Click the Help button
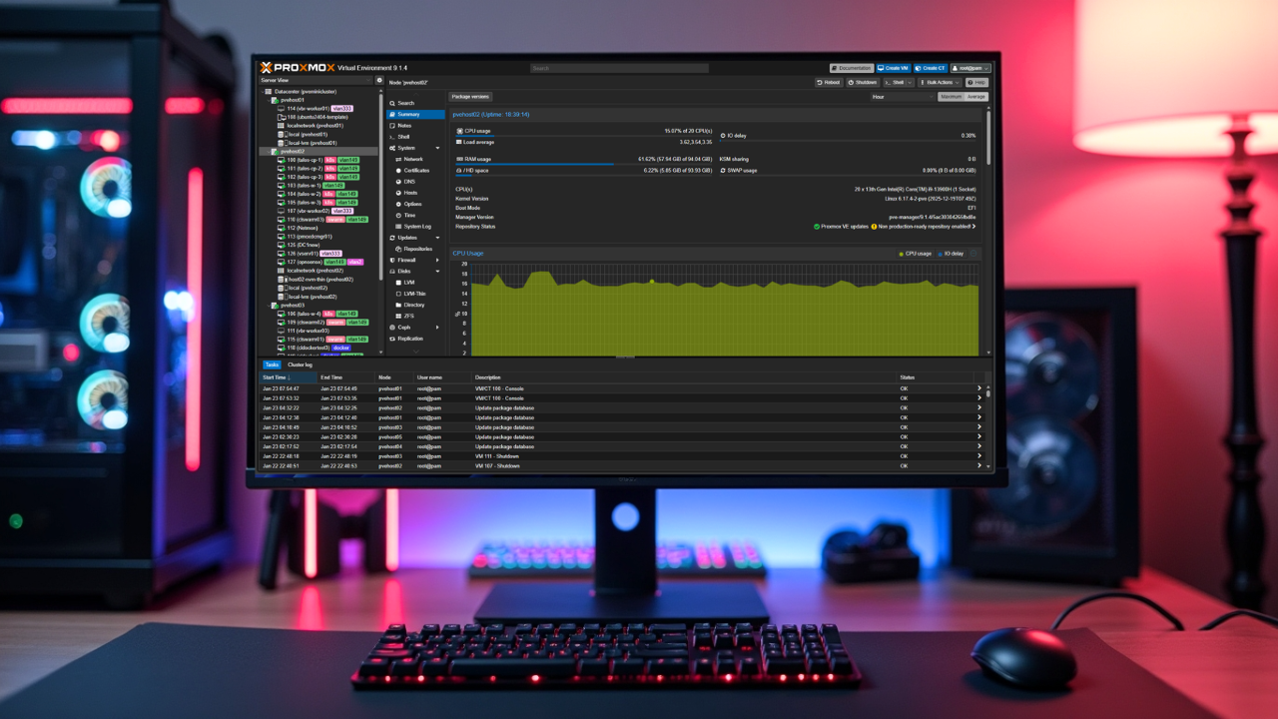Viewport: 1278px width, 719px height. [976, 82]
